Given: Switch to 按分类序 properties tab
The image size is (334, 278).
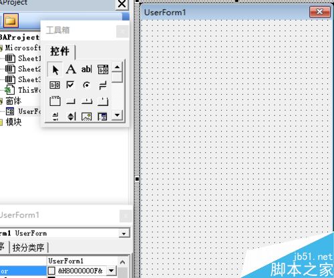Looking at the screenshot, I should [x=28, y=247].
